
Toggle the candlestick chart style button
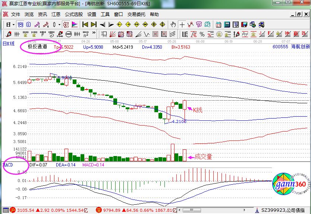(54, 25)
